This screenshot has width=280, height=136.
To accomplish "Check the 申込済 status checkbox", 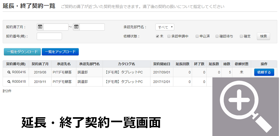I will coord(197,36).
